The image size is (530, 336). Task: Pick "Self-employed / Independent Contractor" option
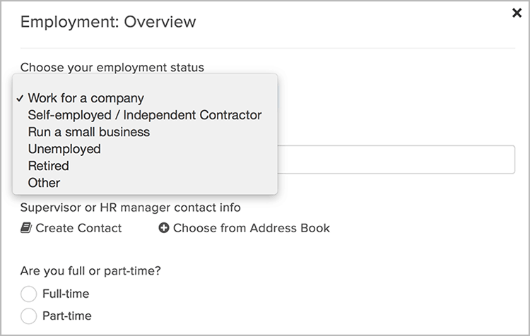pos(144,115)
